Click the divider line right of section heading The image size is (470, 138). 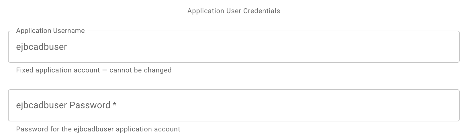373,10
